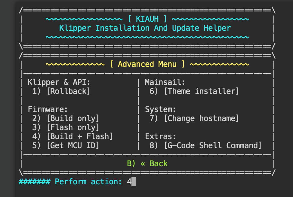Select the Build only firmware option
This screenshot has width=293, height=197.
click(x=66, y=118)
